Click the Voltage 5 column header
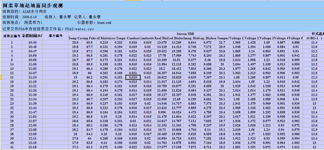324x150 pixels. pyautogui.click(x=296, y=38)
